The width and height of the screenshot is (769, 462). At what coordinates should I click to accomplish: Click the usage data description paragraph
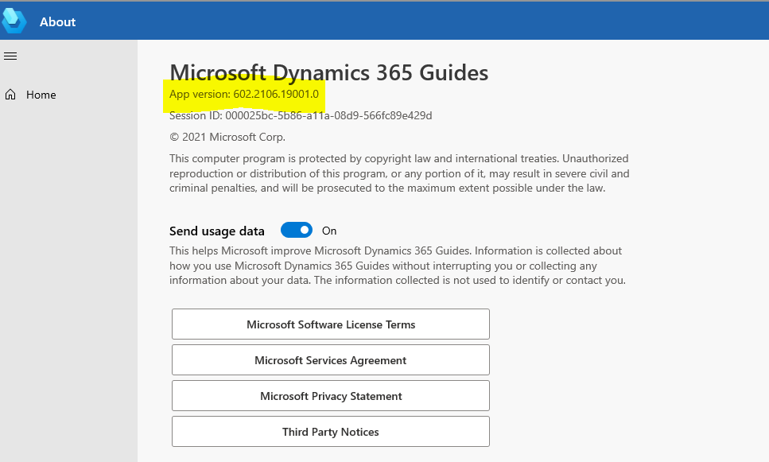coord(396,266)
